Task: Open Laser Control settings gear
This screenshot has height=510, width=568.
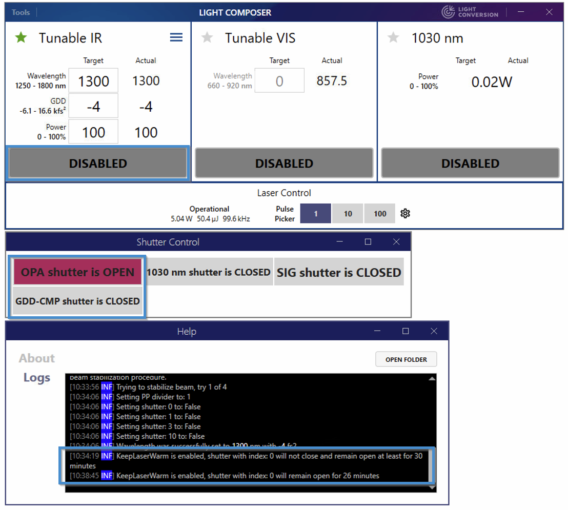Action: 405,213
